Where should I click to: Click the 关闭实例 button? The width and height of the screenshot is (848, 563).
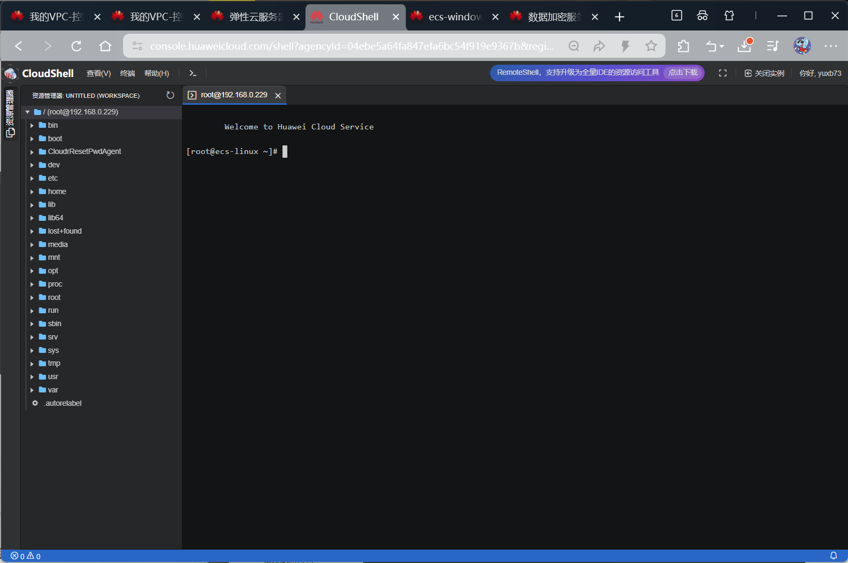click(764, 73)
